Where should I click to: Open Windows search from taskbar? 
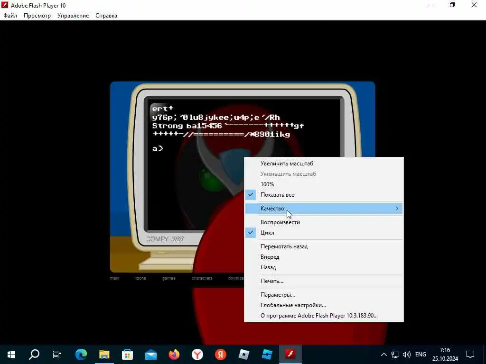(x=34, y=354)
